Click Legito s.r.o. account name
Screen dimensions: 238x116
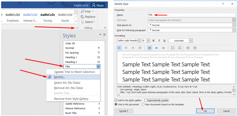82,6
